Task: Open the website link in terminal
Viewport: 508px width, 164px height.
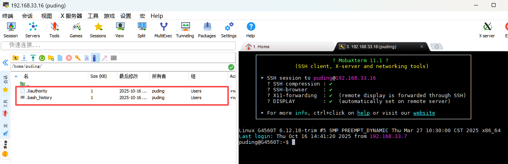Action: pos(424,113)
